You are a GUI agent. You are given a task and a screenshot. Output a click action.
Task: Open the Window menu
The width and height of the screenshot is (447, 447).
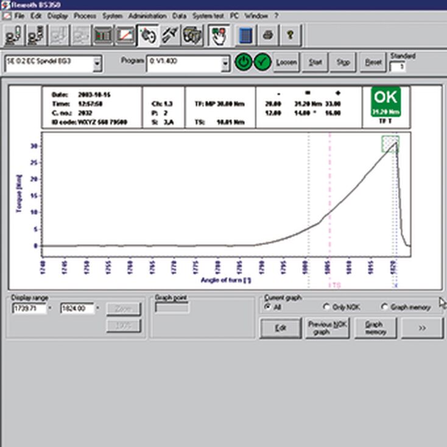tap(256, 16)
